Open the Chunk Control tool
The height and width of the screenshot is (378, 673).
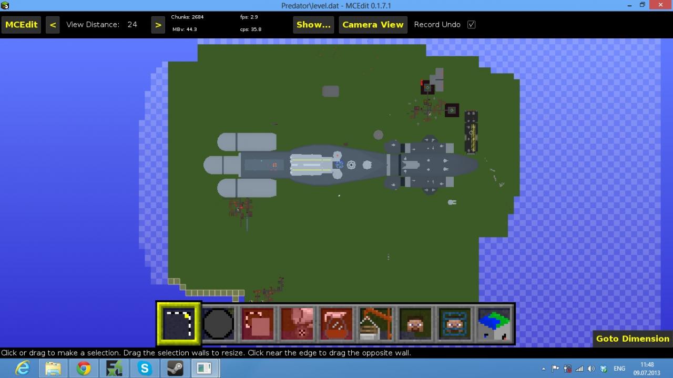[x=493, y=323]
